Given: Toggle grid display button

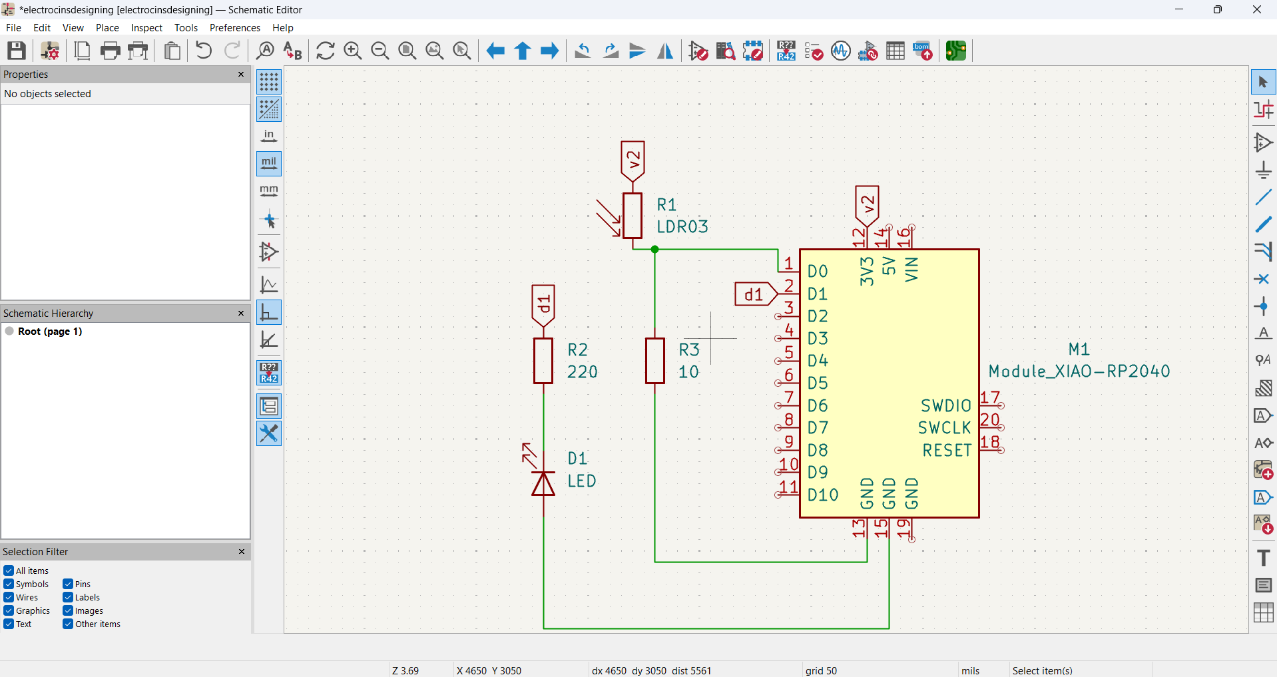Looking at the screenshot, I should click(x=269, y=82).
